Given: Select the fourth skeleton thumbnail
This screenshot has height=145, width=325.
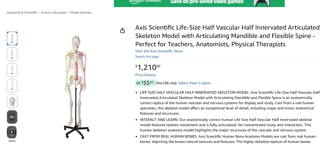Looking at the screenshot, I should (x=12, y=86).
